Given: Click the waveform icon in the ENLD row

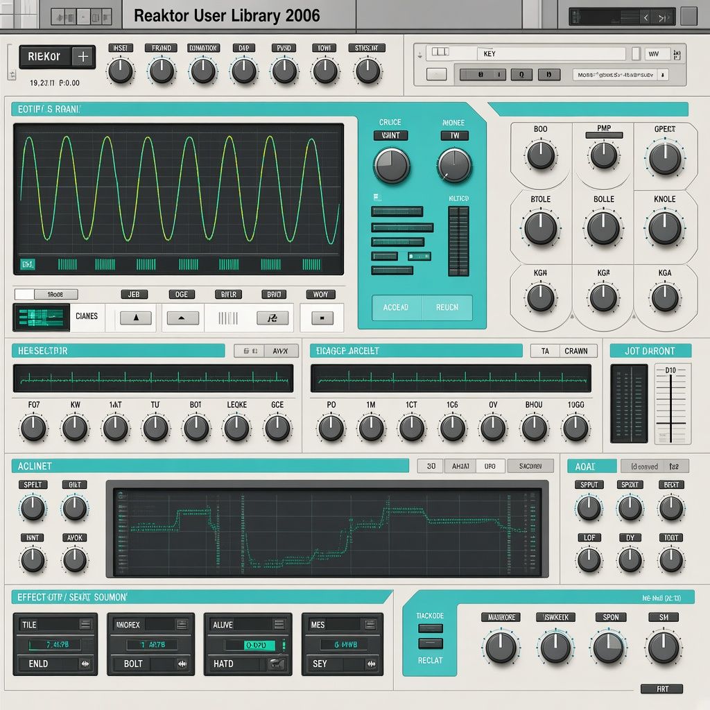Looking at the screenshot, I should point(85,664).
